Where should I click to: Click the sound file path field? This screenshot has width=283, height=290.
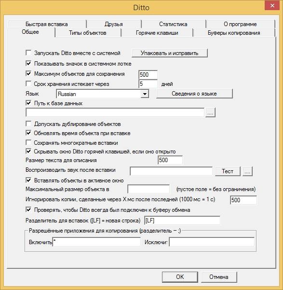(171, 171)
